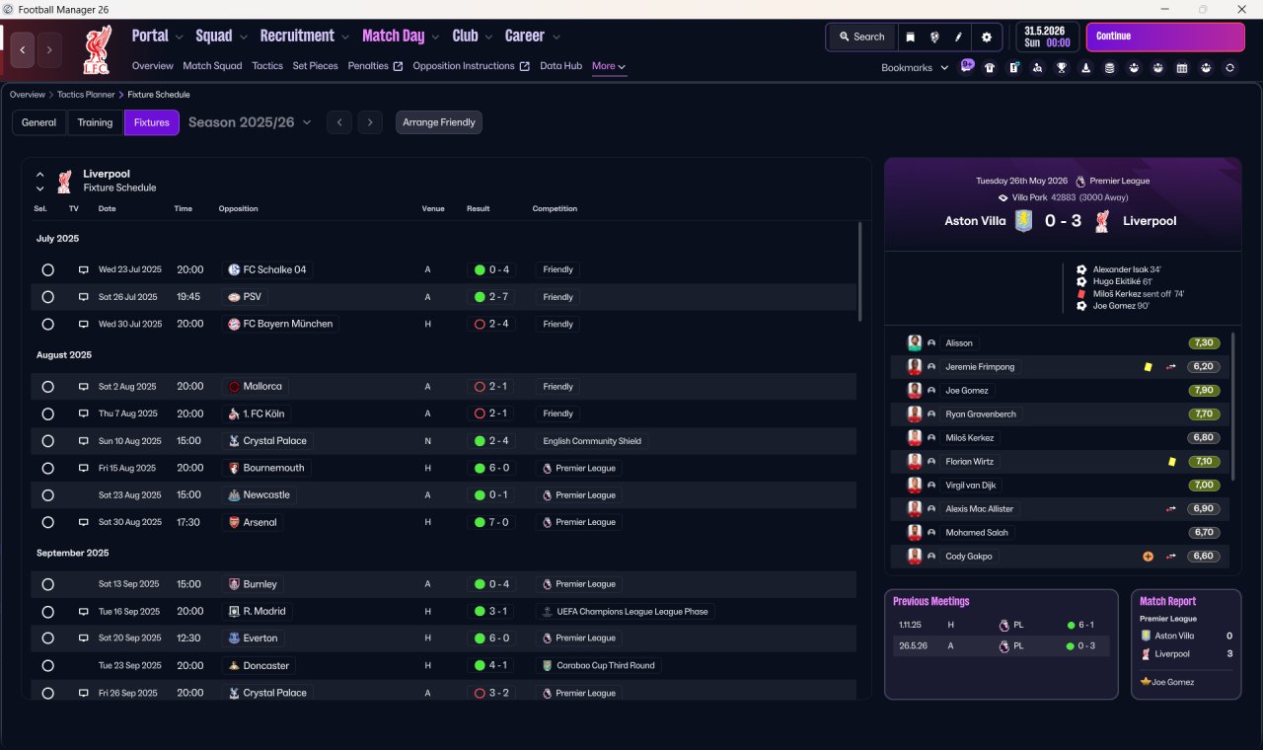Click TV icon for FC Schalke 04 match
This screenshot has width=1263, height=750.
pos(84,269)
